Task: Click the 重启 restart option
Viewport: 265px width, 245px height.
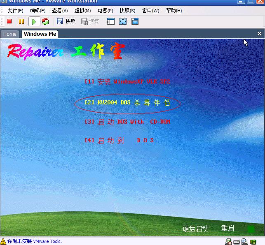Action: [x=228, y=229]
